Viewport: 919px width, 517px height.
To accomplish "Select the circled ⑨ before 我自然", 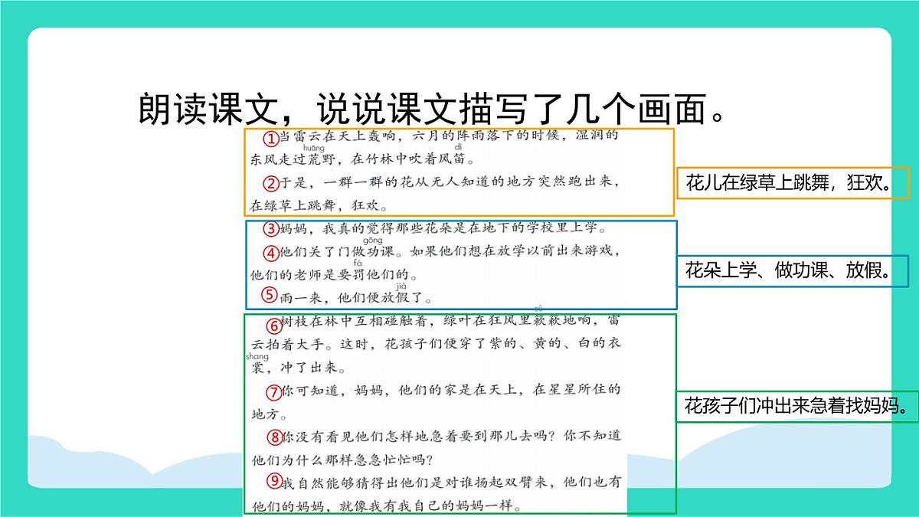I will pyautogui.click(x=274, y=481).
